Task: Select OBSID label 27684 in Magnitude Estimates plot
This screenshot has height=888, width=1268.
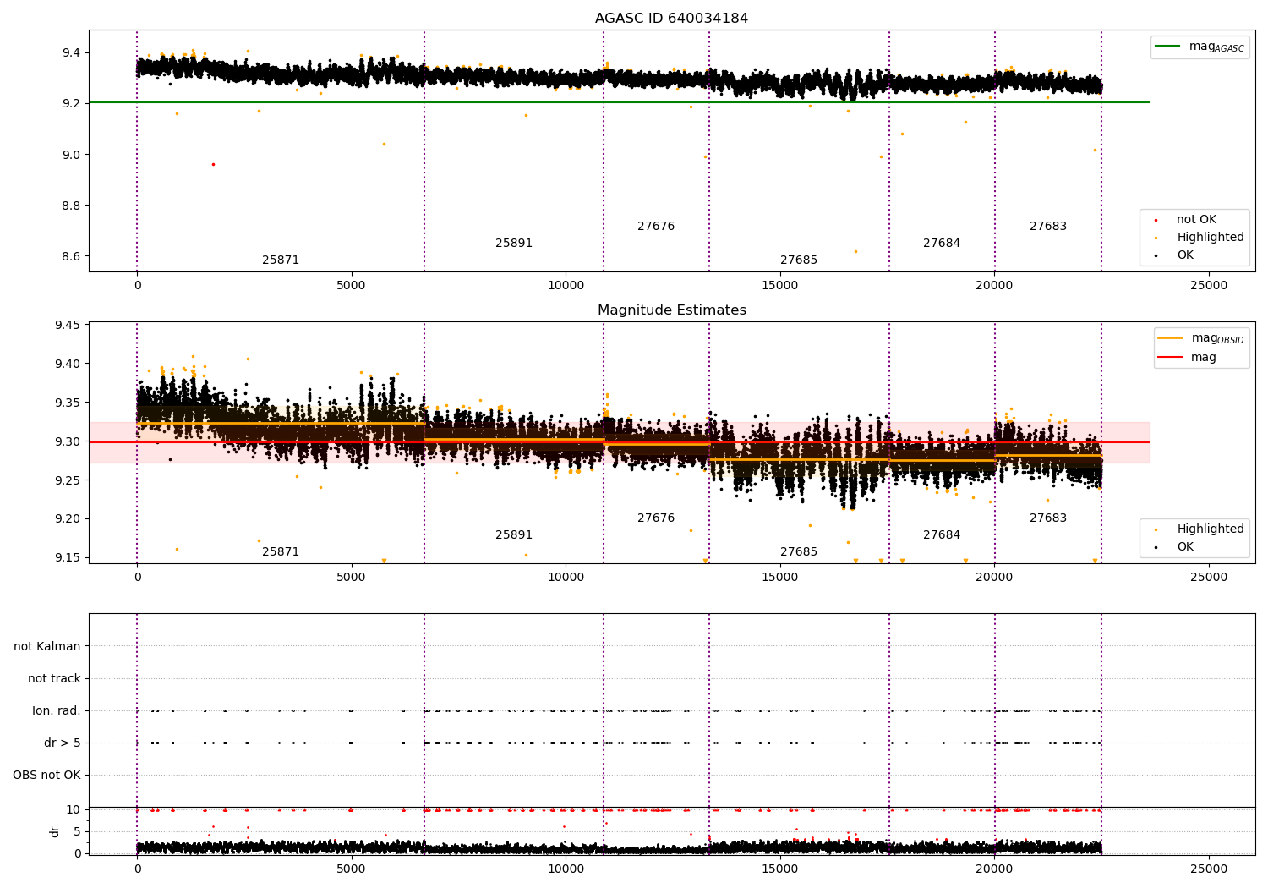Action: point(942,535)
